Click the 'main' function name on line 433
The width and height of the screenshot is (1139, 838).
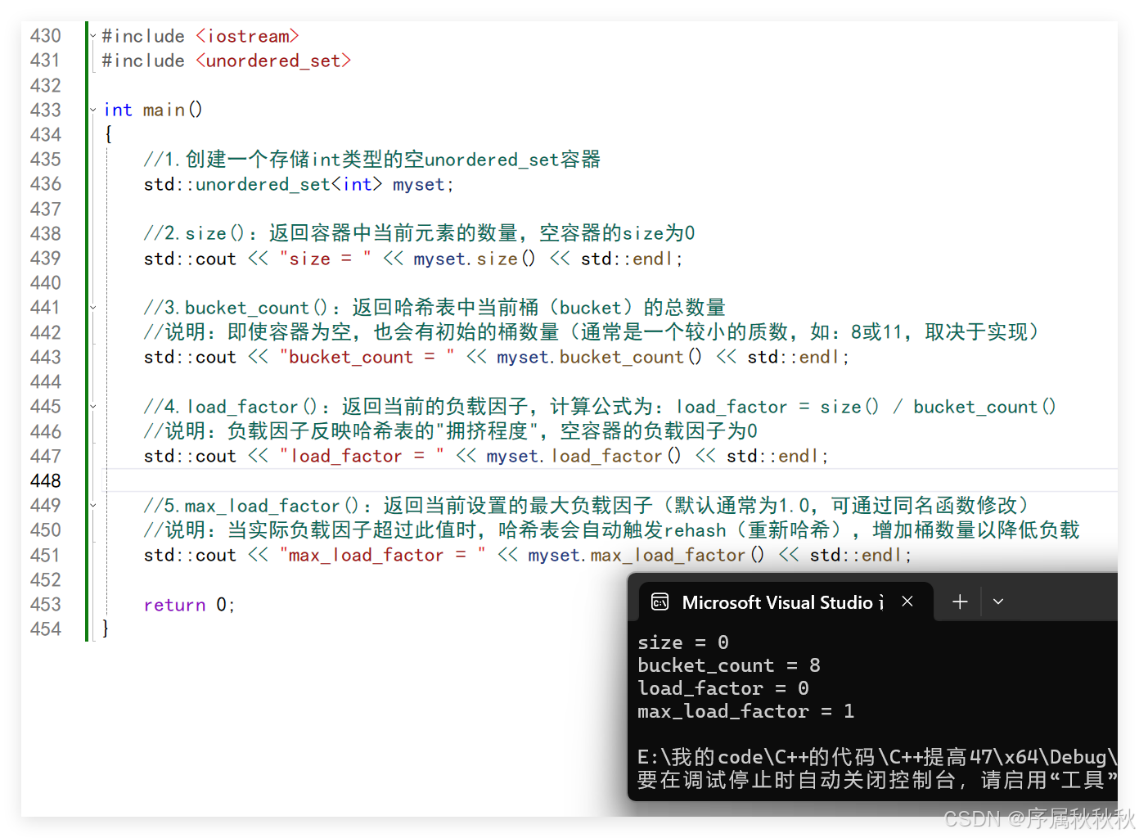tap(164, 110)
